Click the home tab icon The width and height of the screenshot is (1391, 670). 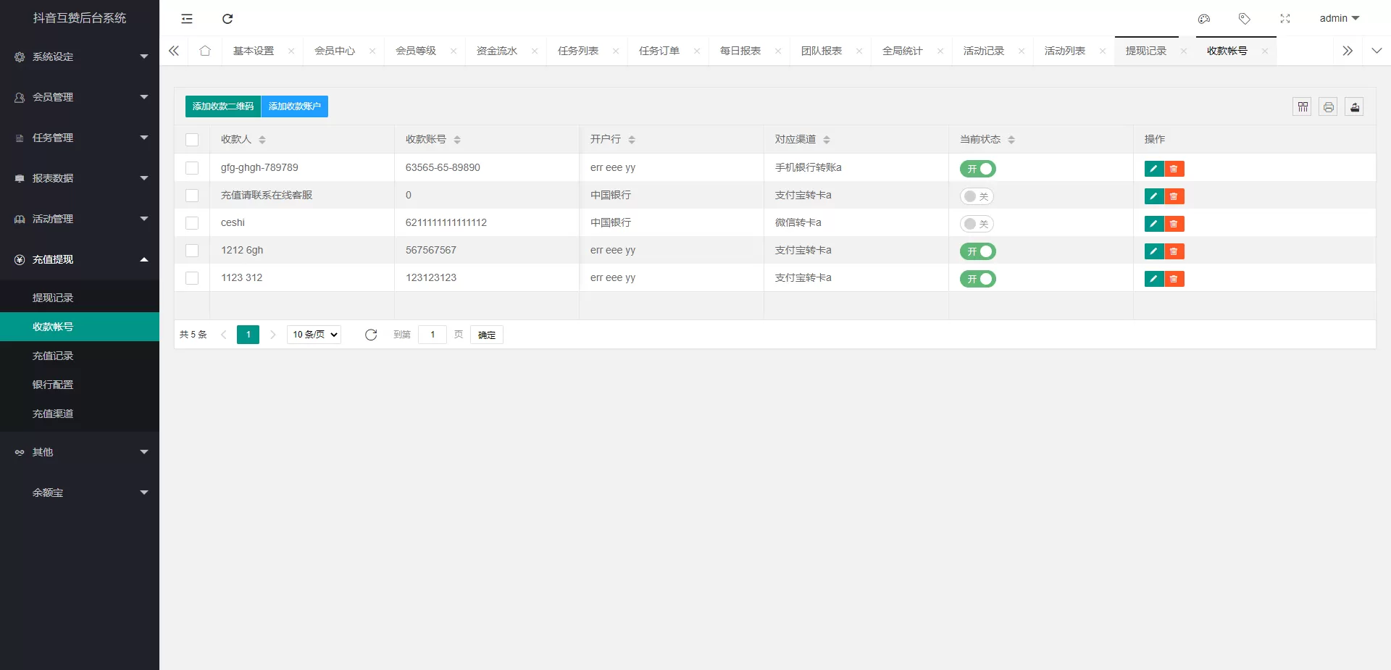tap(205, 51)
